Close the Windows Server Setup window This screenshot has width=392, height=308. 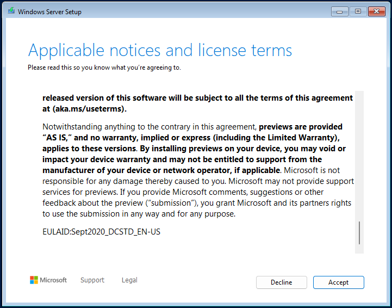[x=376, y=11]
